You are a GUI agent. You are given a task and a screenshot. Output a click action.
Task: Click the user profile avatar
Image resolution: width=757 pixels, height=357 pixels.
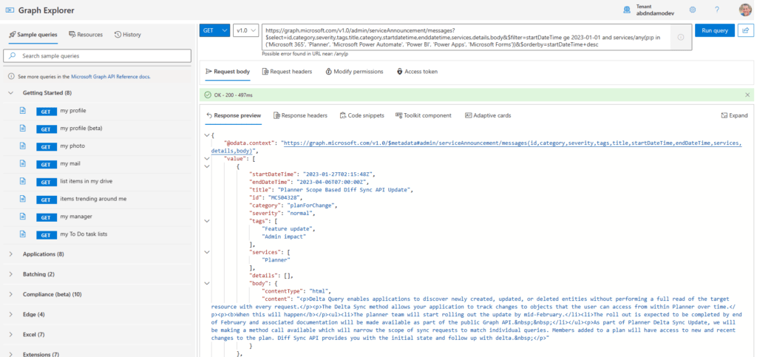tap(745, 10)
